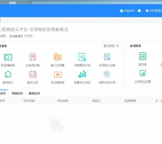This screenshot has width=162, height=144.
Task: Open the 标准编码库 icon
Action: click(8, 57)
